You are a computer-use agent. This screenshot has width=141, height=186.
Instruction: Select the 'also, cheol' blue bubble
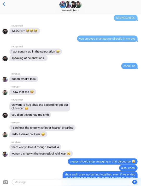[x=128, y=168]
